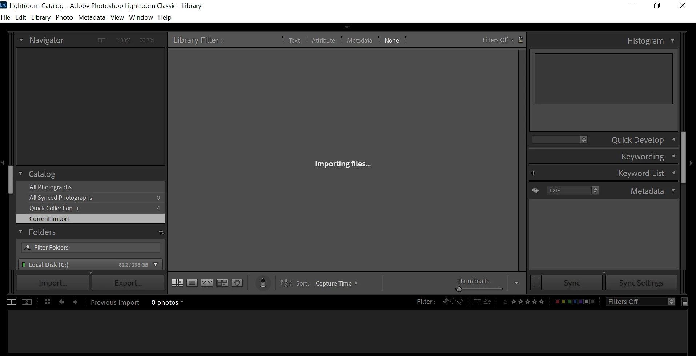The image size is (696, 356).
Task: Adjust the Thumbnails size slider handle
Action: (459, 289)
